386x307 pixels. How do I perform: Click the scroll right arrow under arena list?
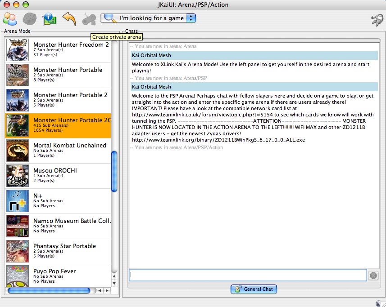tap(107, 291)
